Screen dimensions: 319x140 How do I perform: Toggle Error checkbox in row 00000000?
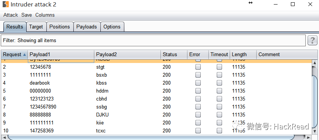198,91
